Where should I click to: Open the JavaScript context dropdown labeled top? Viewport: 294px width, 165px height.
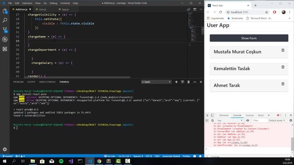coord(230,121)
